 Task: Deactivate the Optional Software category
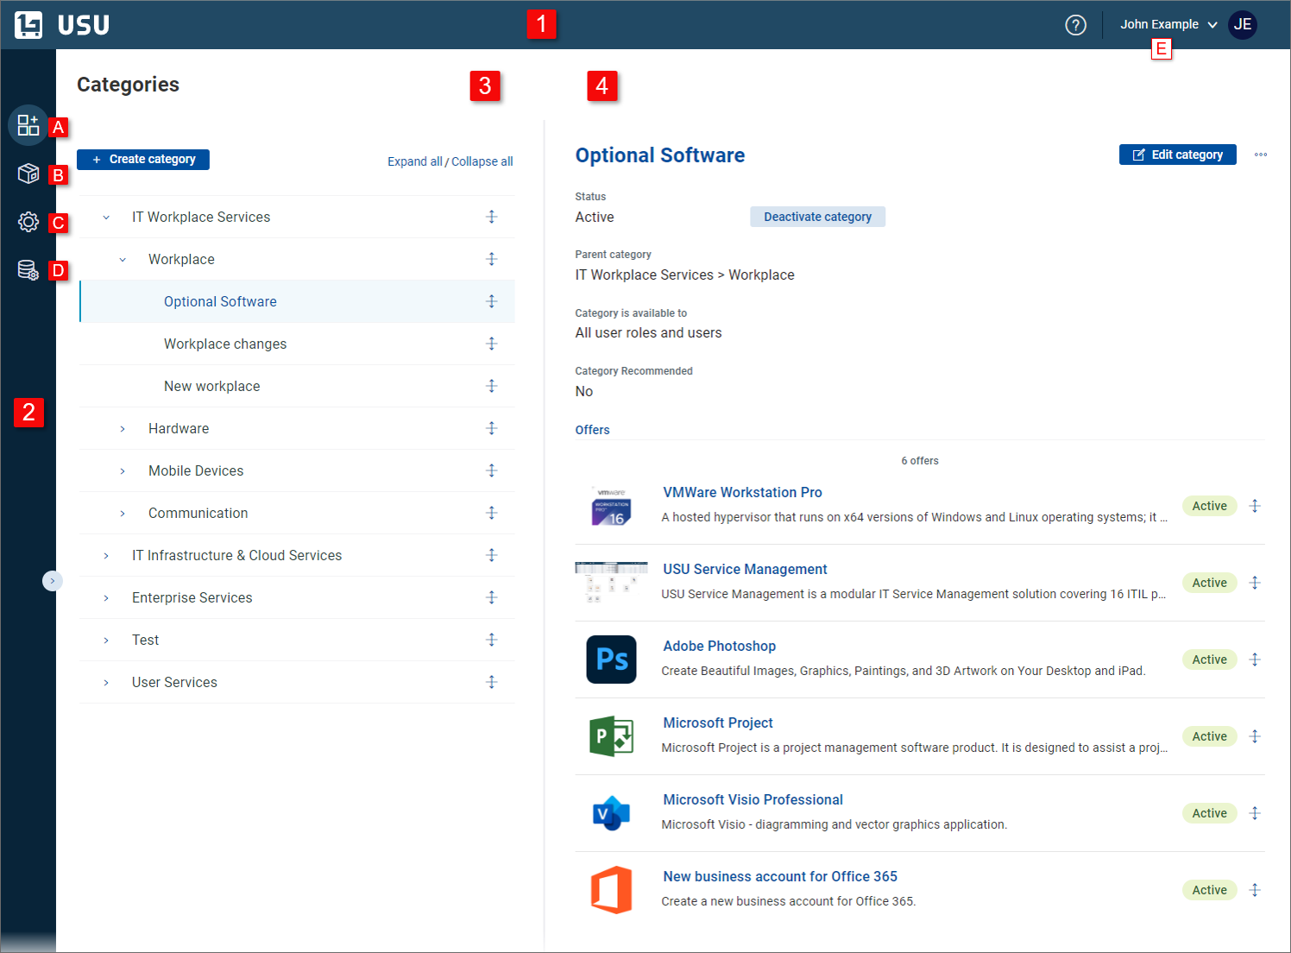[x=817, y=217]
